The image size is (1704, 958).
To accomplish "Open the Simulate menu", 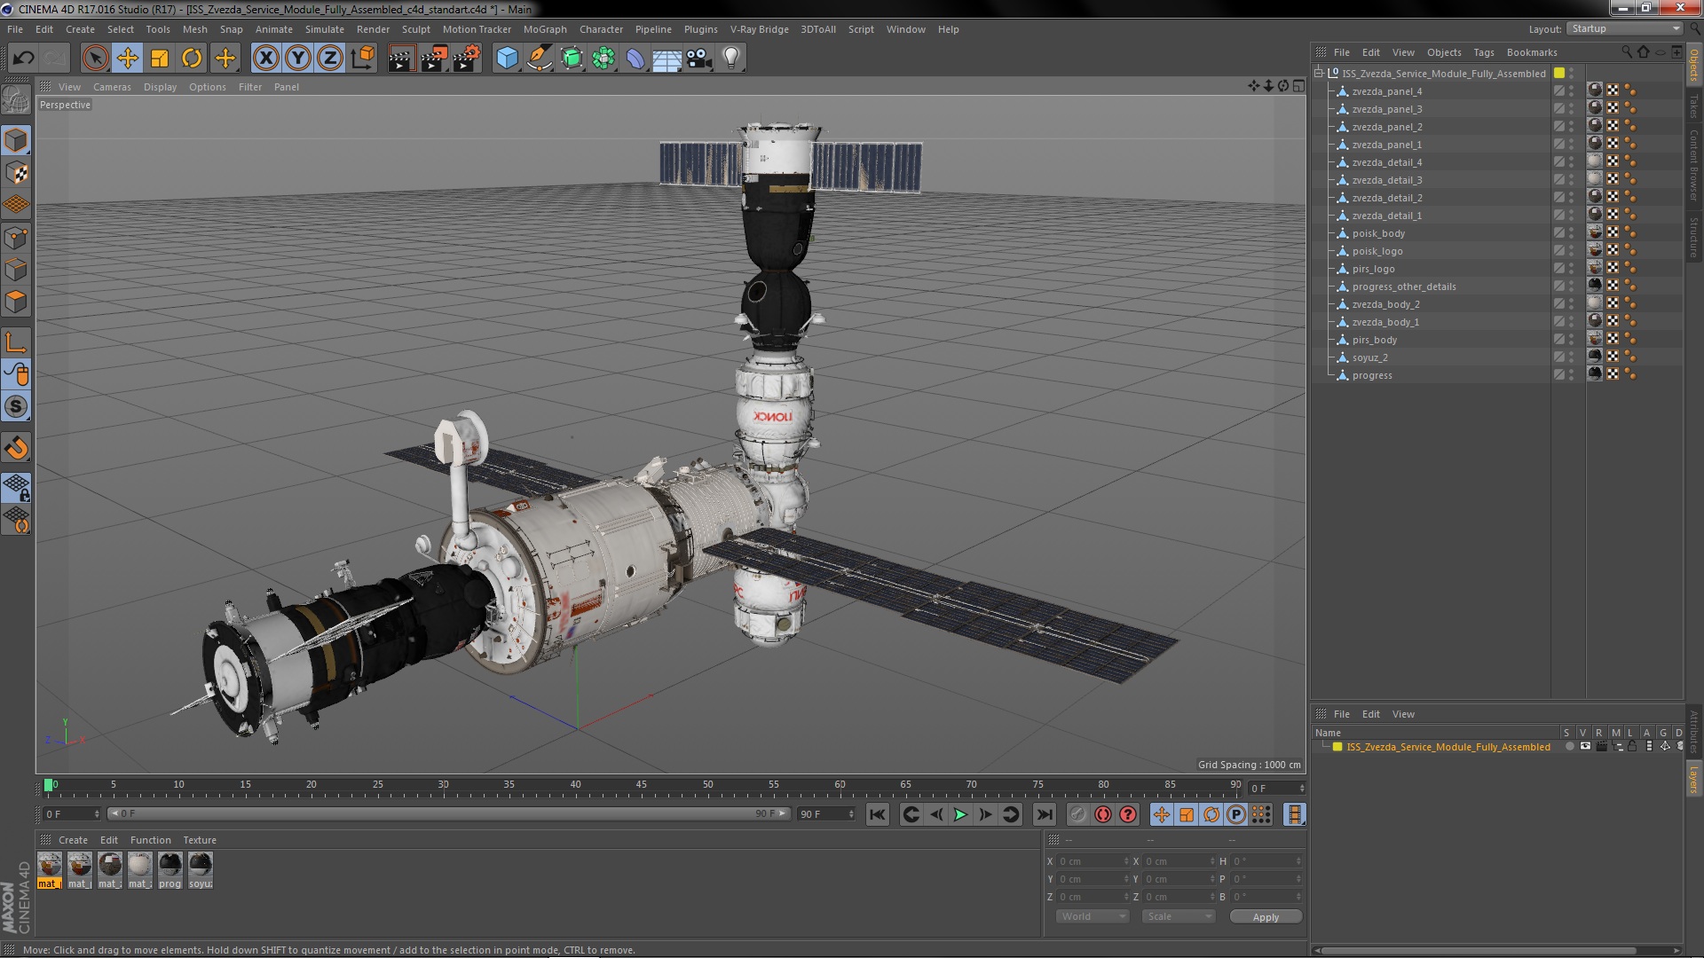I will (x=325, y=29).
